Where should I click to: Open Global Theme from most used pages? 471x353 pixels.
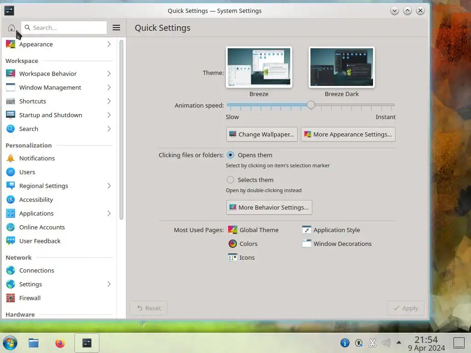pos(253,230)
